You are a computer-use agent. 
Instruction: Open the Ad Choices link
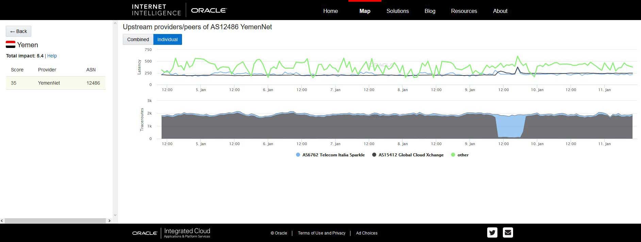coord(366,233)
